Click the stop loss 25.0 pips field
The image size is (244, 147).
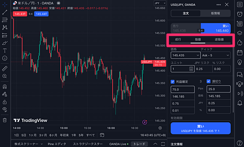tap(219, 89)
